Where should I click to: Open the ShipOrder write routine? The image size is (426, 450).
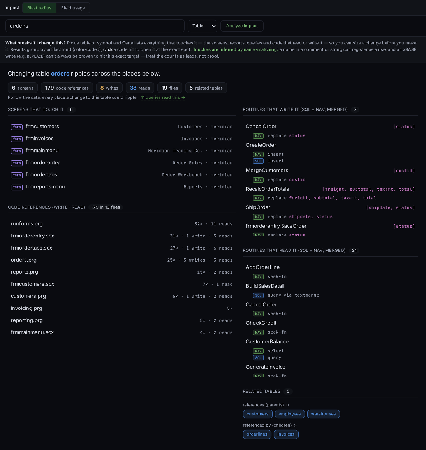coord(258,207)
